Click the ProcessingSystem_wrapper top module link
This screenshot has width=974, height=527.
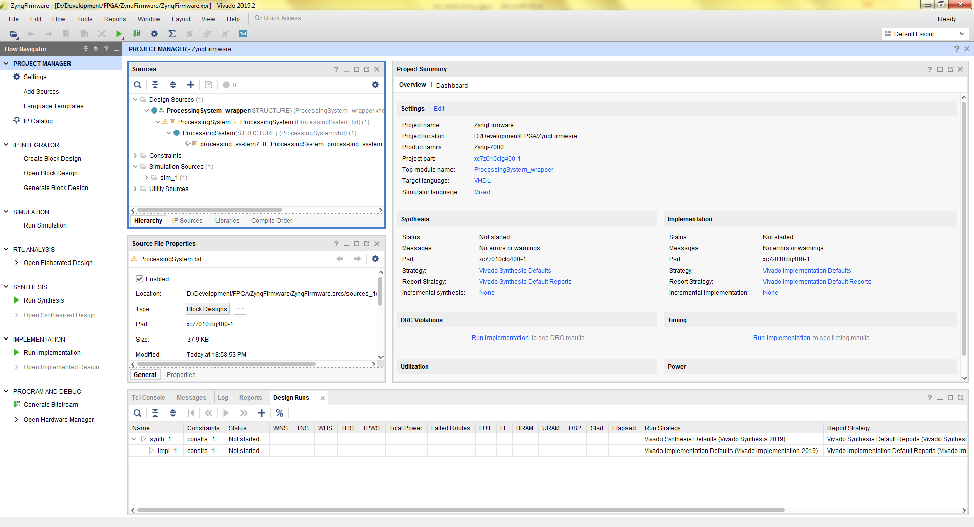click(x=514, y=169)
